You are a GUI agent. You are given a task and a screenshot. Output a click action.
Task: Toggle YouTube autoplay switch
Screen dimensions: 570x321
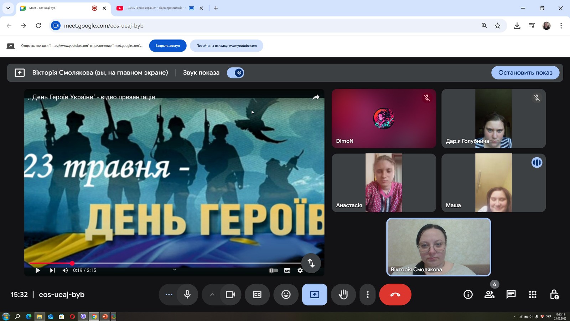click(x=273, y=270)
